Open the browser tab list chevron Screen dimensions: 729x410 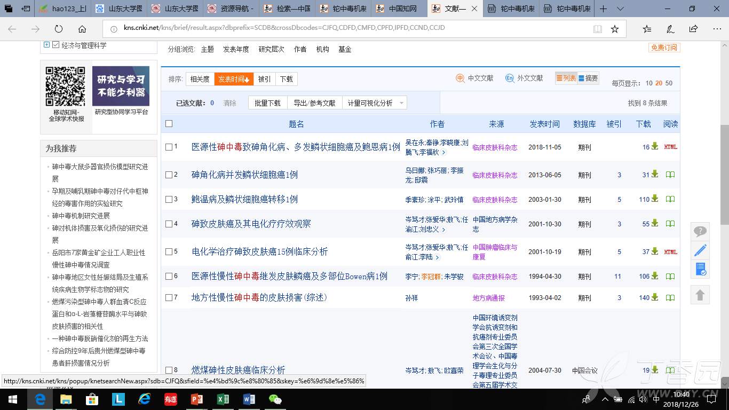point(620,9)
